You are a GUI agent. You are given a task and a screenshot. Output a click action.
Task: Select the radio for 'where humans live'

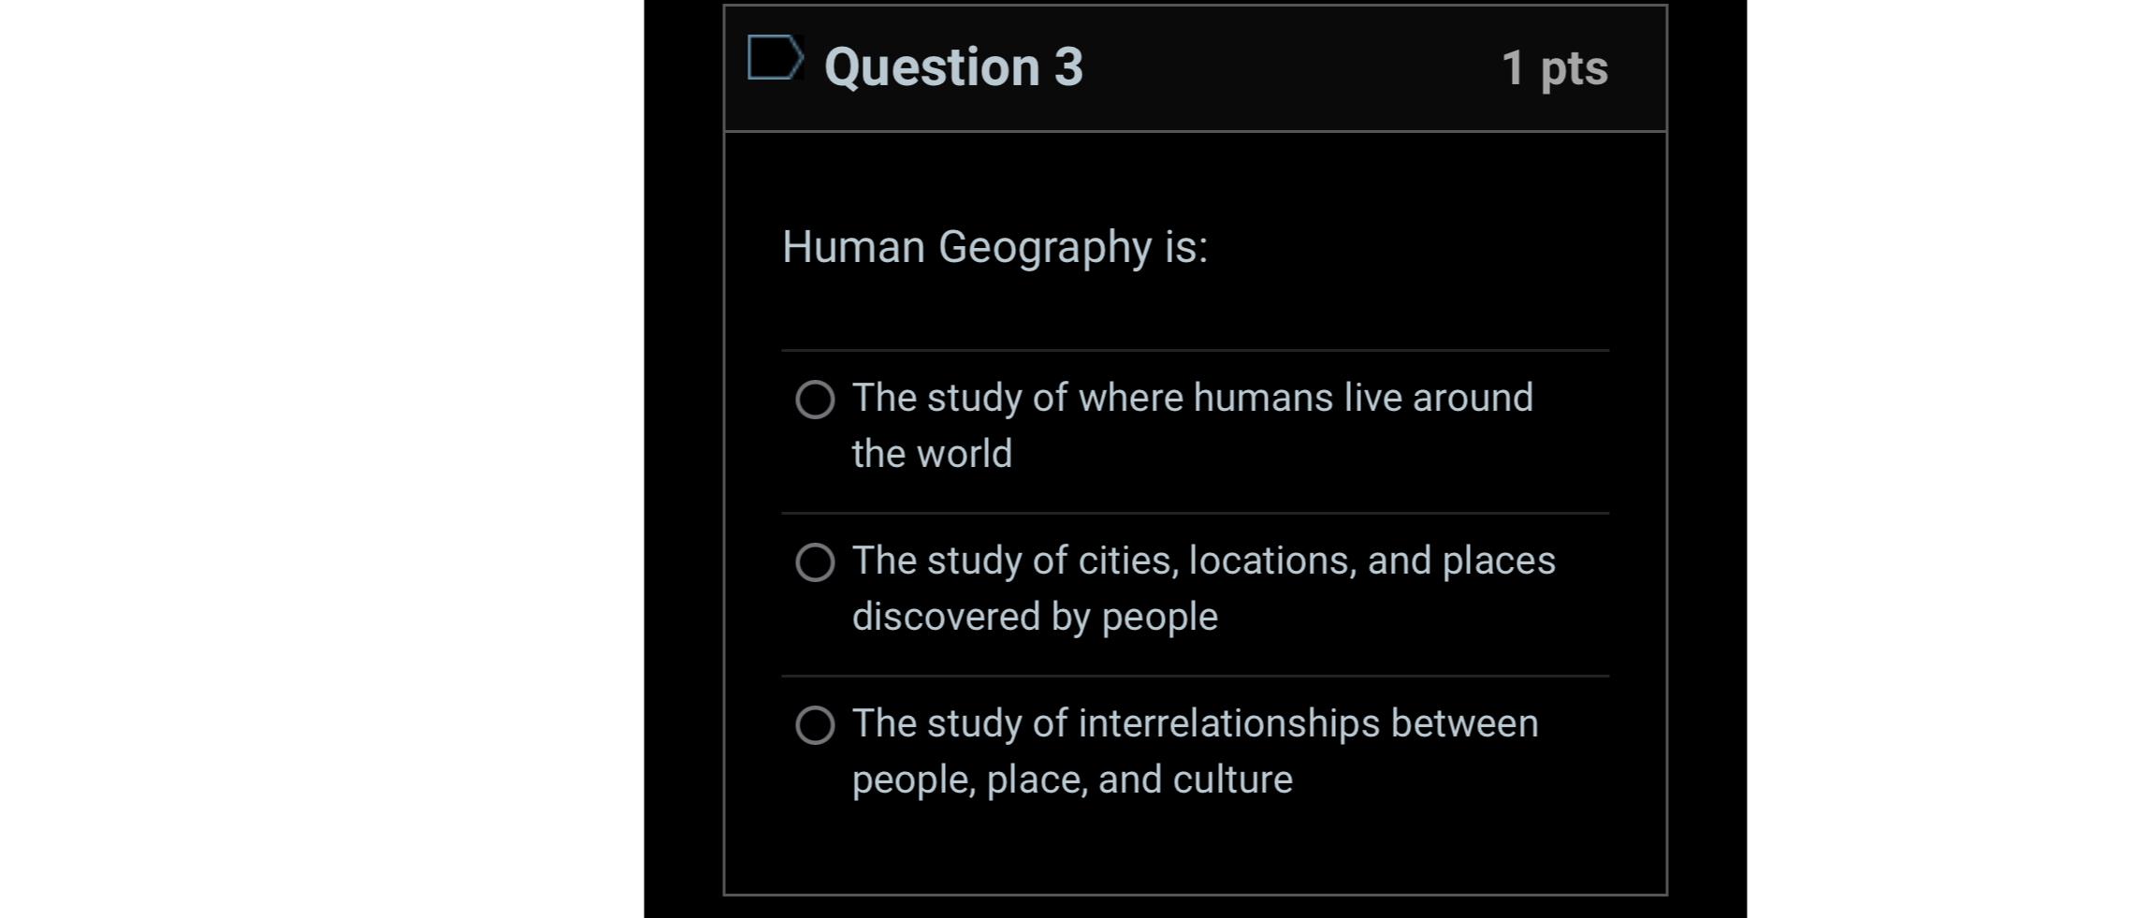click(815, 400)
